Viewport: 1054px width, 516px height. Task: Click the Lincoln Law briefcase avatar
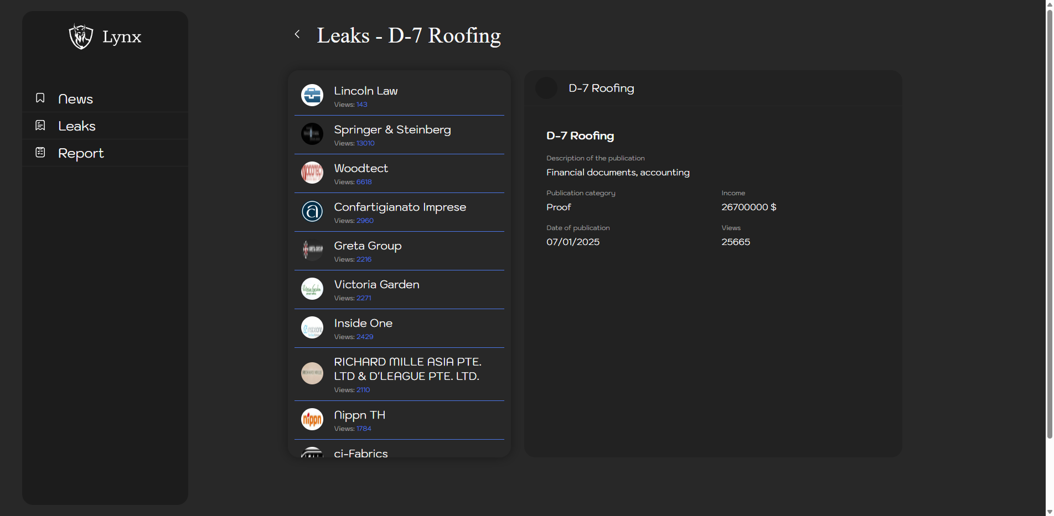pyautogui.click(x=312, y=95)
